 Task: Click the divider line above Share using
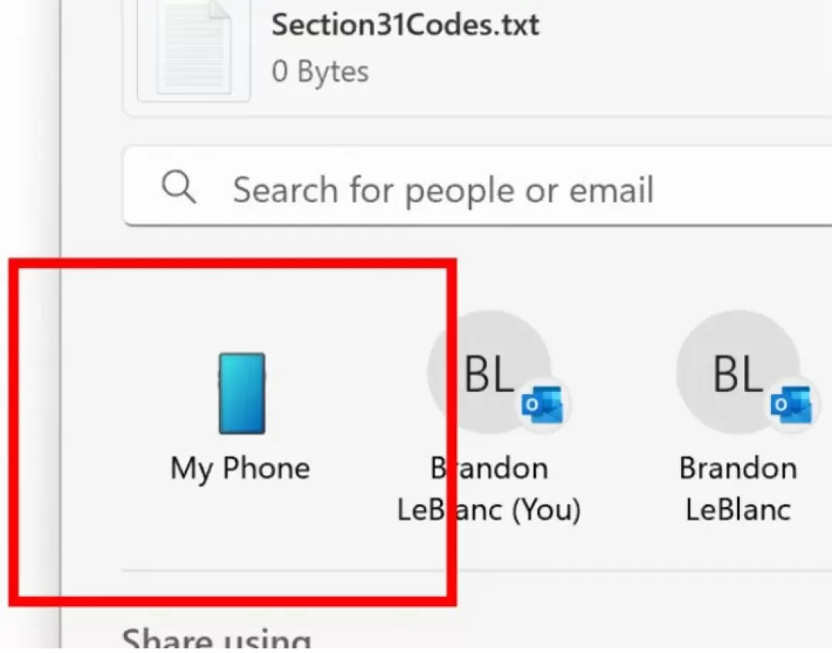(477, 571)
